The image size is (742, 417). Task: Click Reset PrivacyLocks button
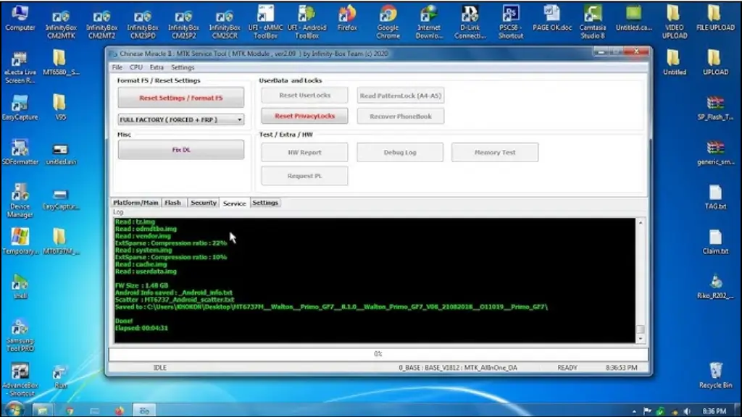point(304,116)
